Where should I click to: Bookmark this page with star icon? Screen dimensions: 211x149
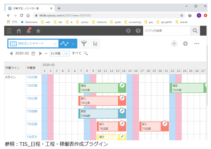pyautogui.click(x=182, y=16)
